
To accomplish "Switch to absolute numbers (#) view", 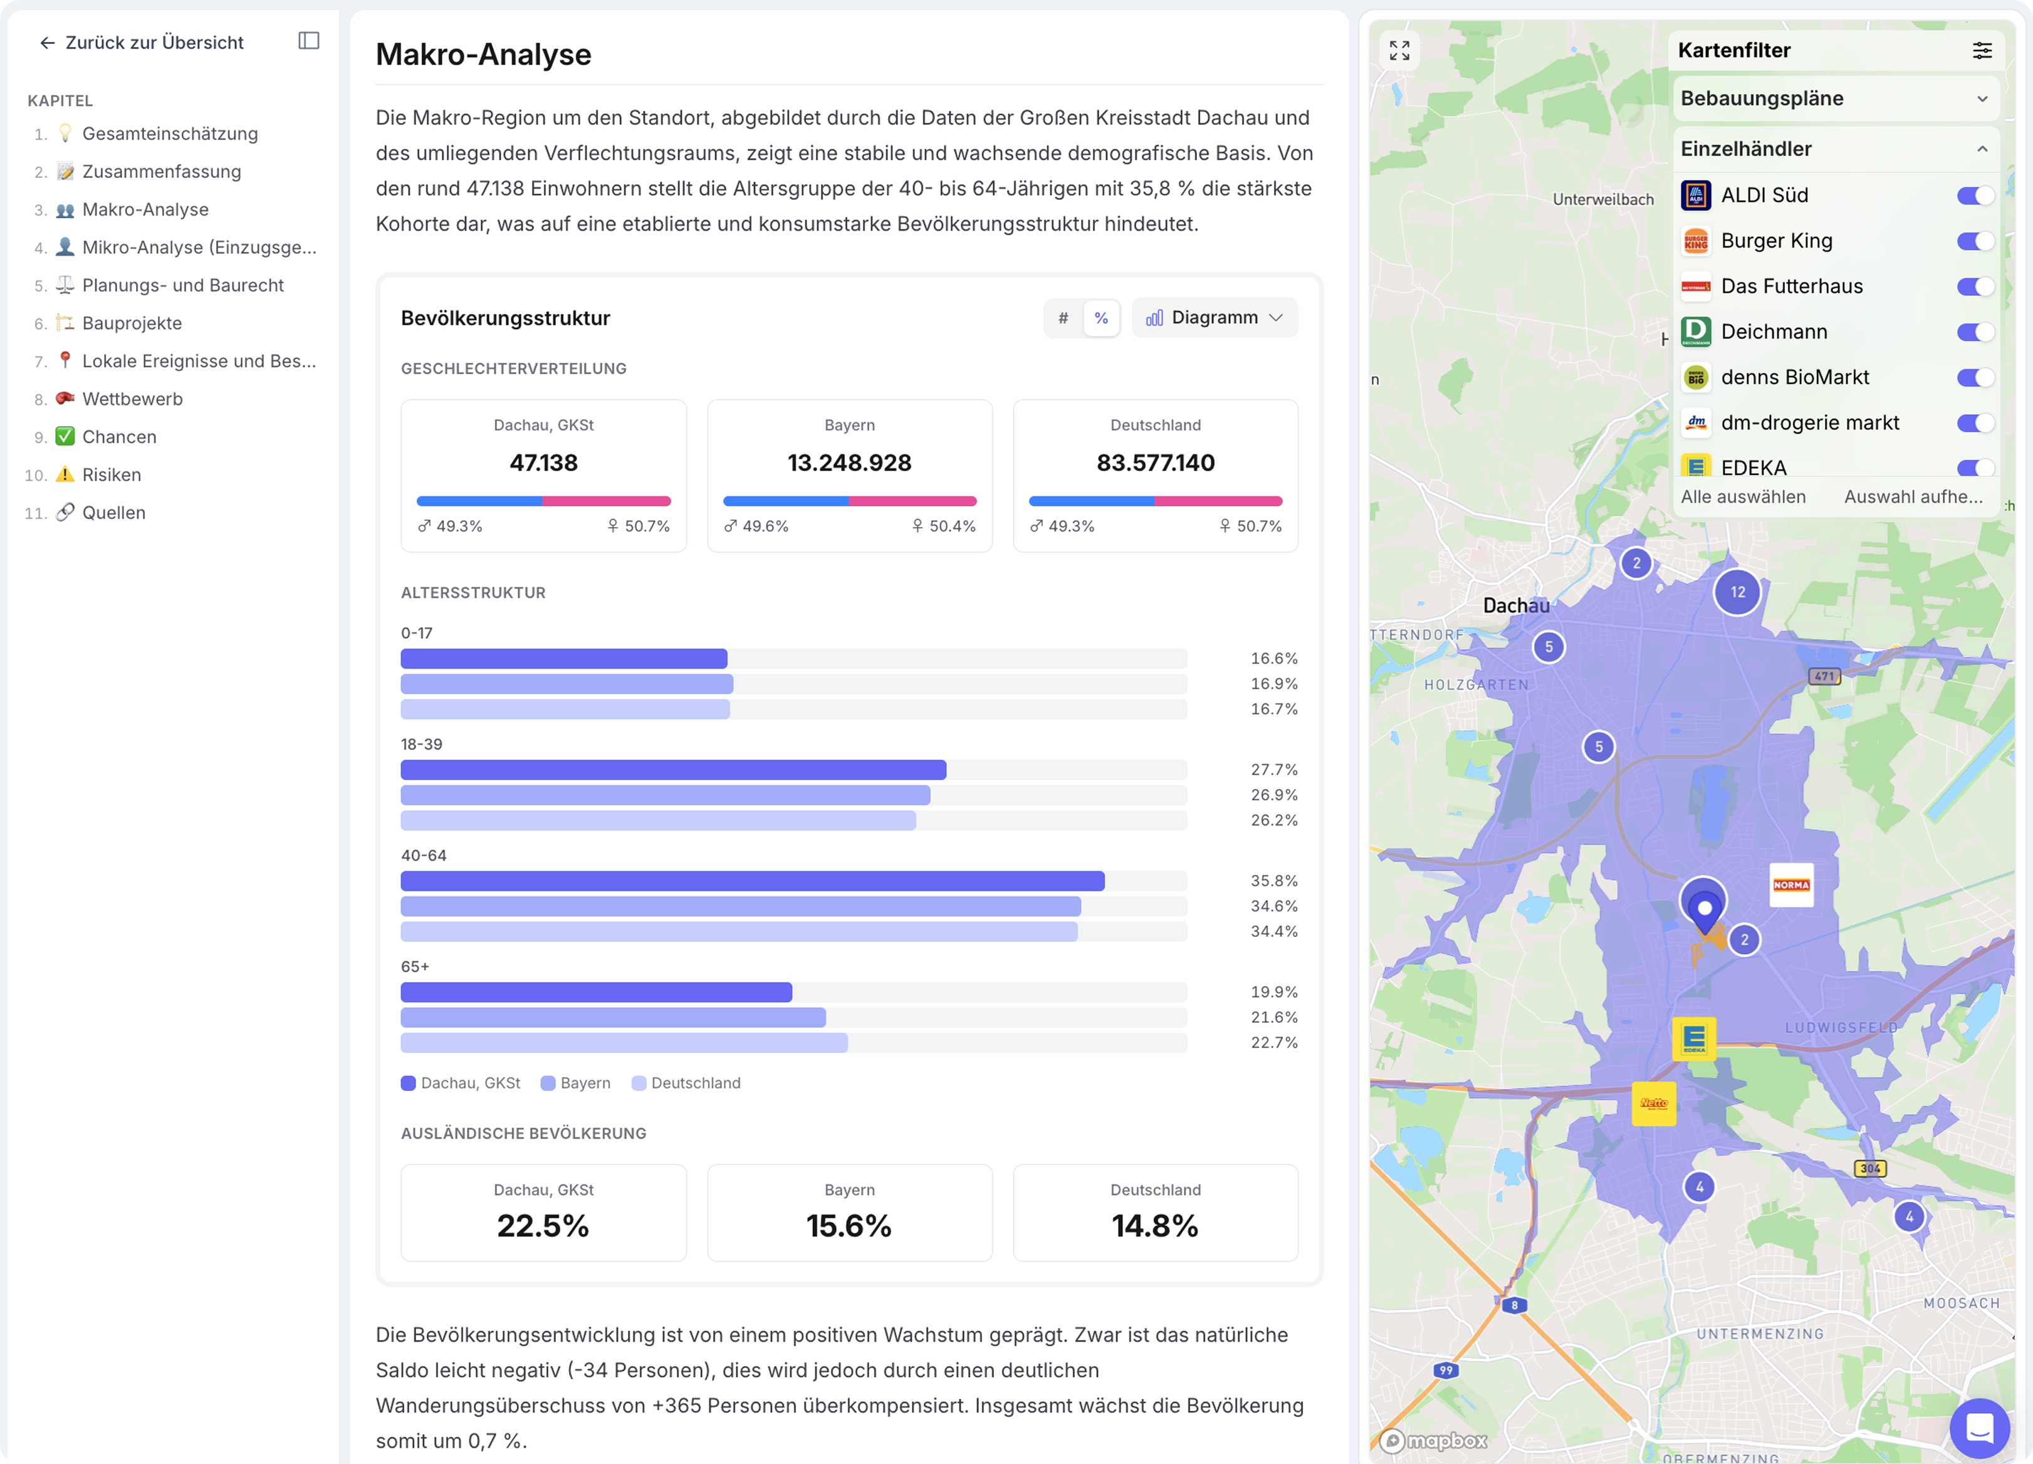I will (x=1063, y=318).
